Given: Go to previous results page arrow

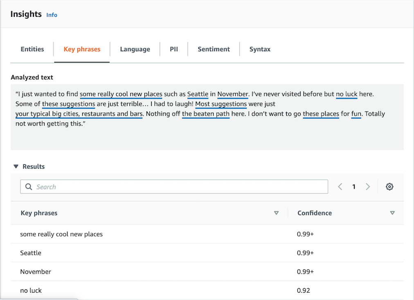Looking at the screenshot, I should pyautogui.click(x=340, y=187).
